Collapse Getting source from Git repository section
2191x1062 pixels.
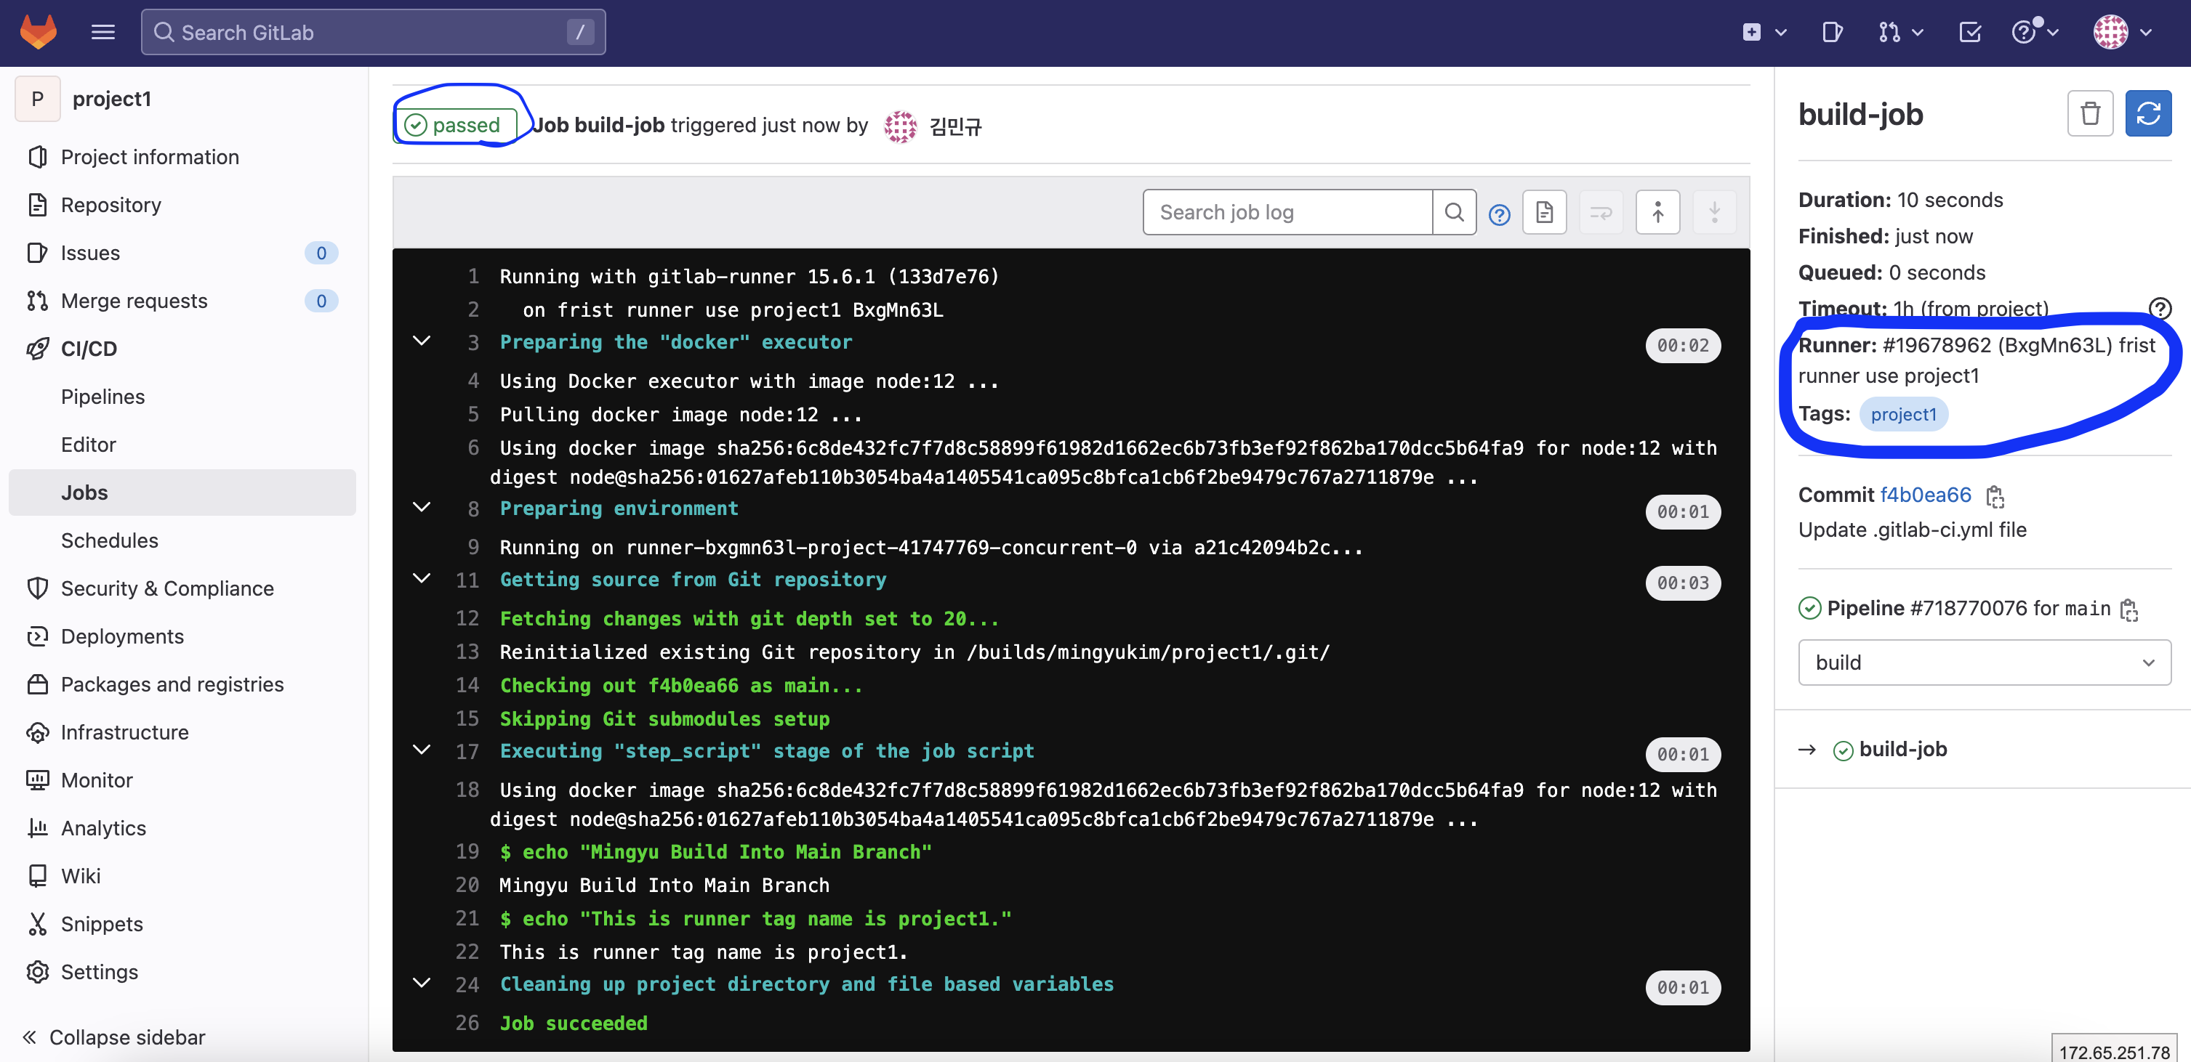pyautogui.click(x=422, y=580)
